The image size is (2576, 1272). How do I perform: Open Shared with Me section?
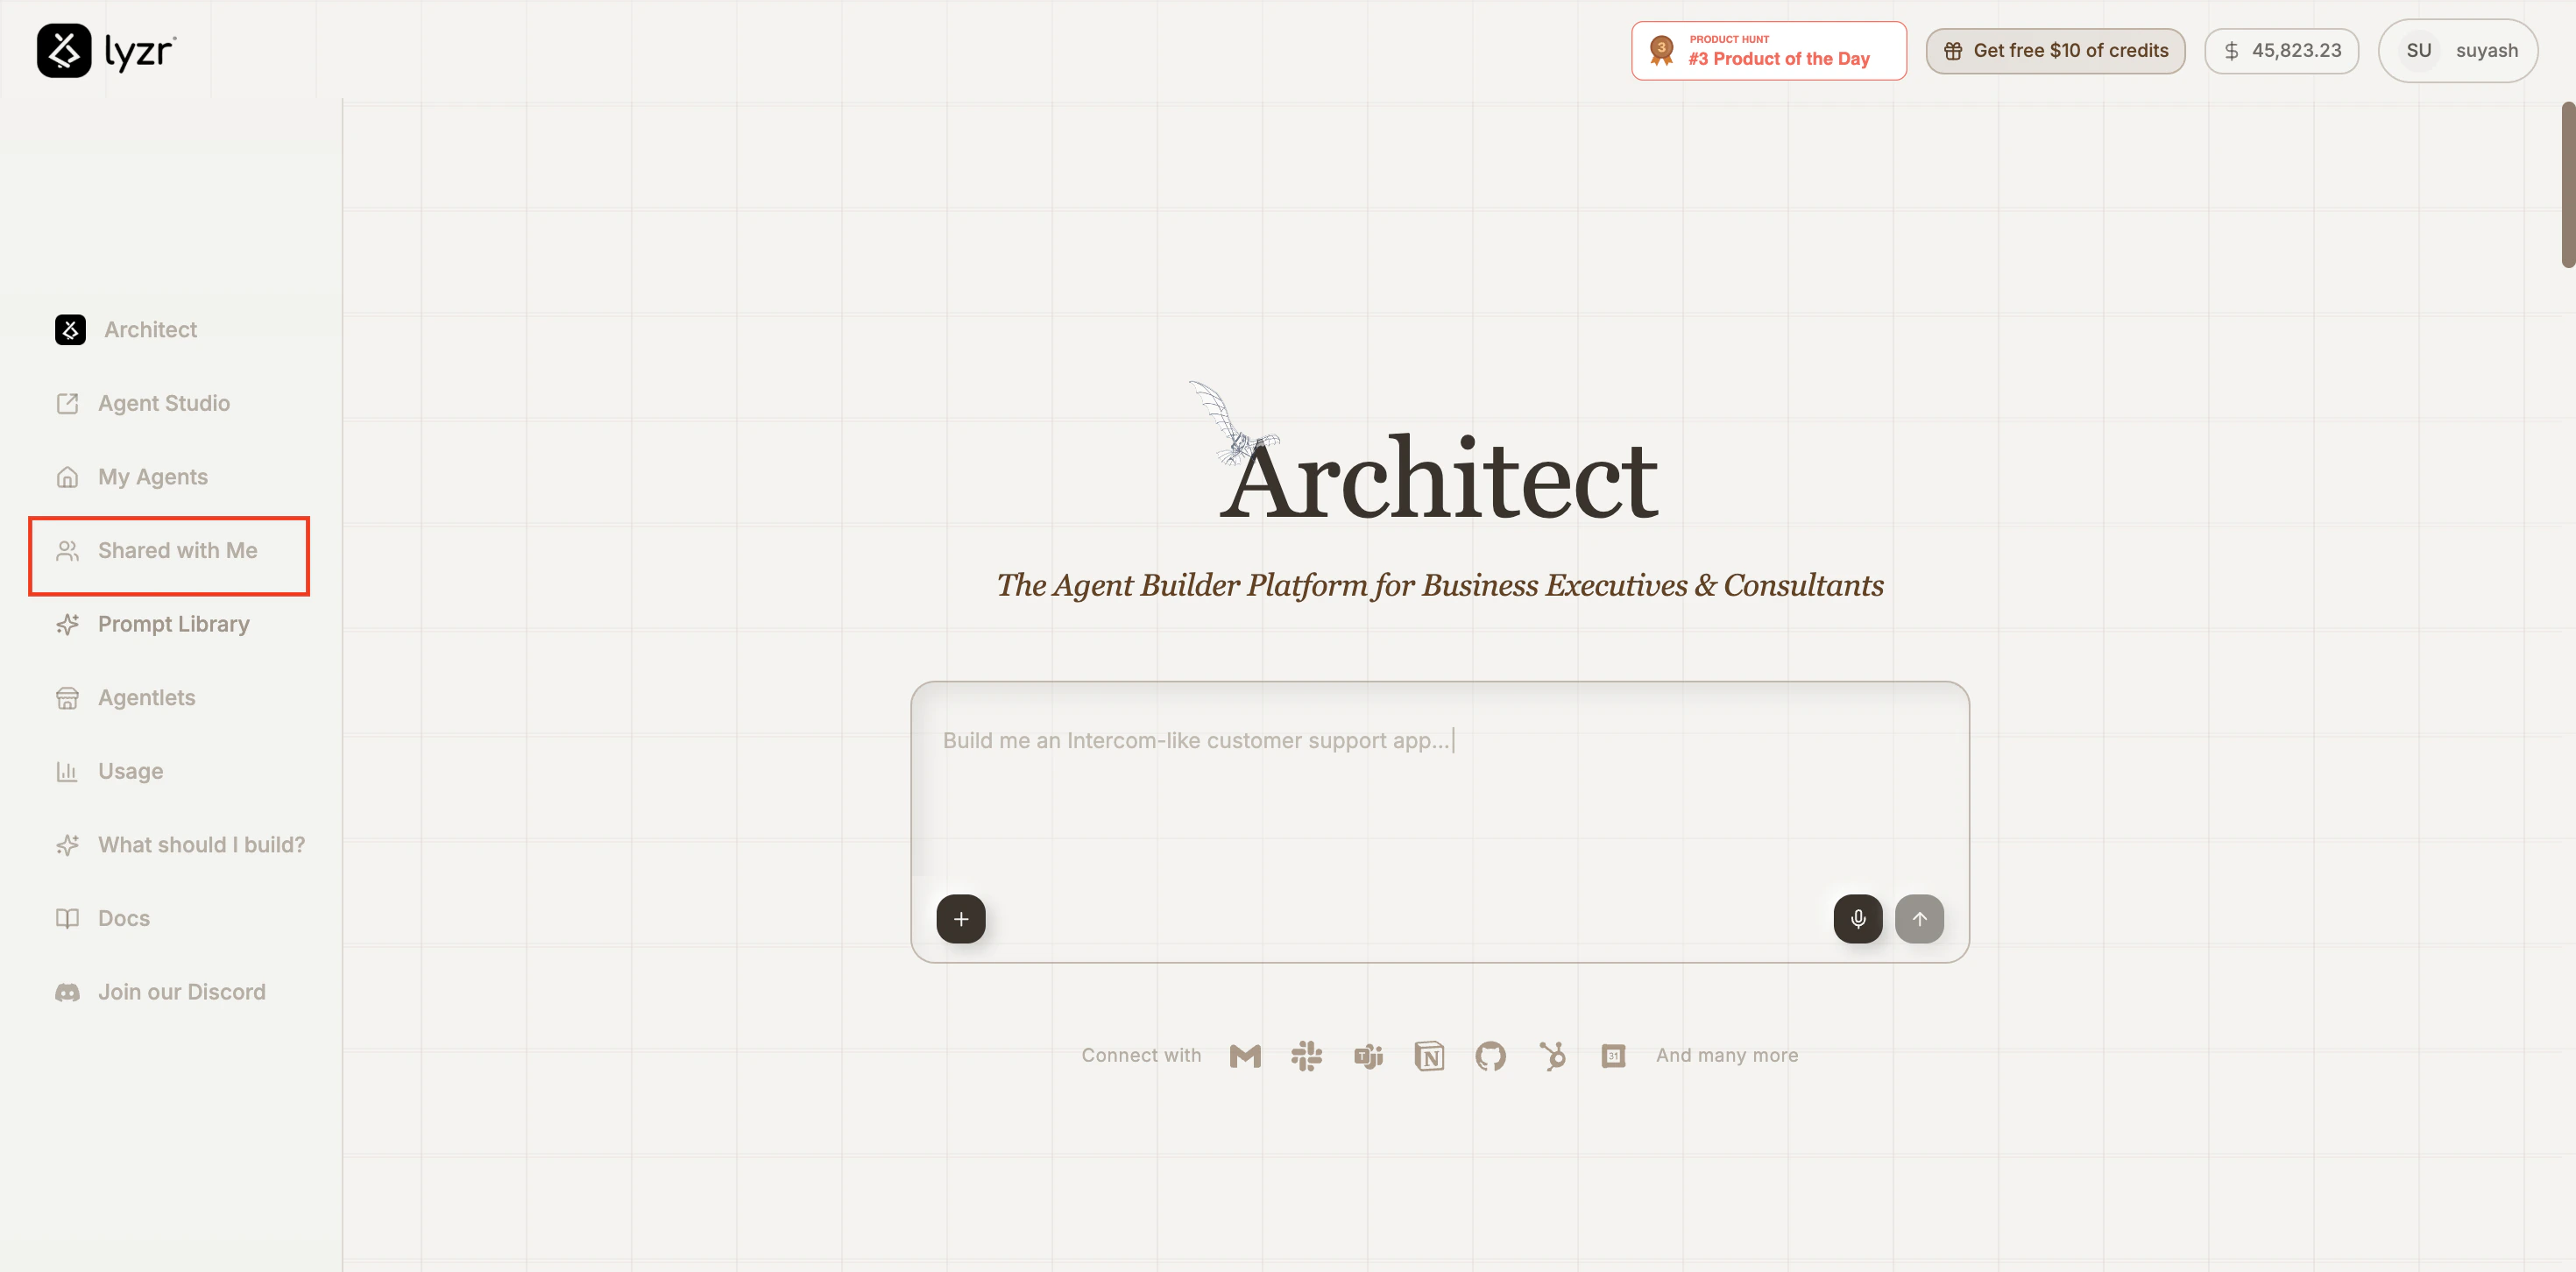click(x=177, y=550)
